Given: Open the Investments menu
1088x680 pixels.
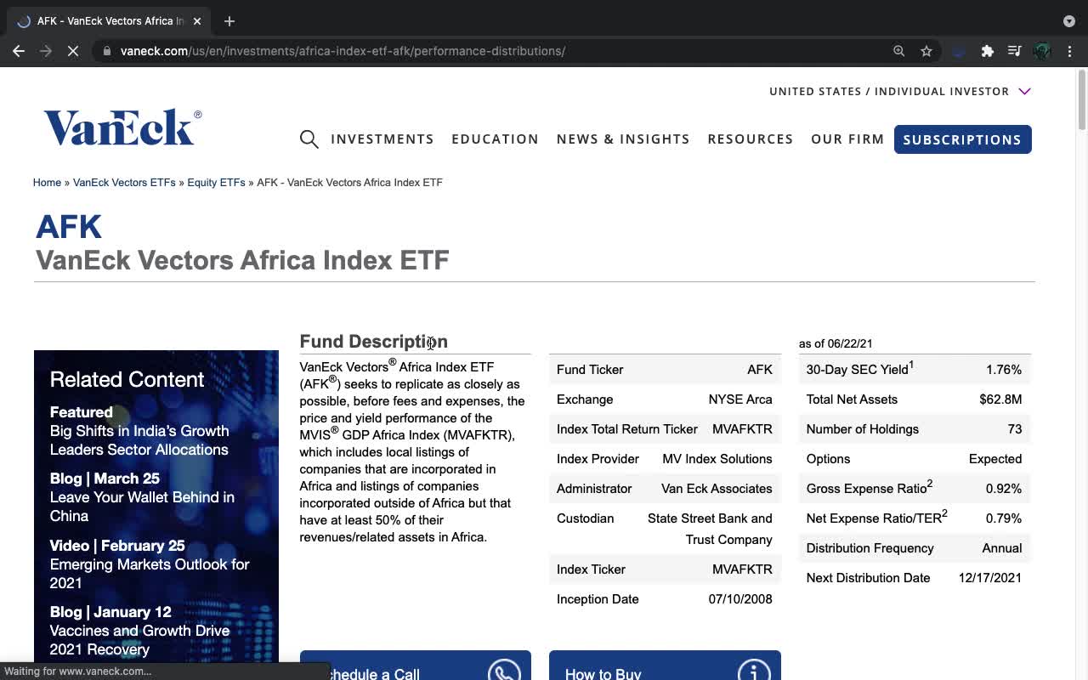Looking at the screenshot, I should pos(382,139).
